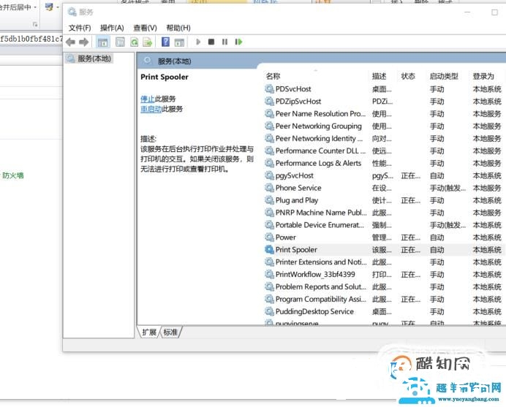Sort by the 描述 column header
The height and width of the screenshot is (407, 506).
pyautogui.click(x=379, y=76)
